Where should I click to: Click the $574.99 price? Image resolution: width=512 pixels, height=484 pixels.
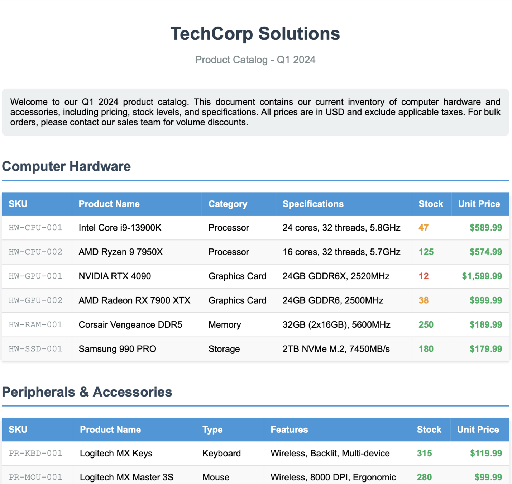pos(485,252)
